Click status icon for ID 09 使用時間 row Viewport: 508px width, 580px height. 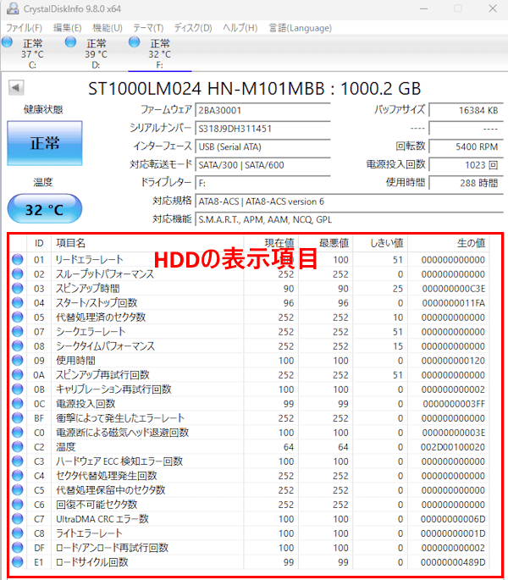pyautogui.click(x=18, y=361)
